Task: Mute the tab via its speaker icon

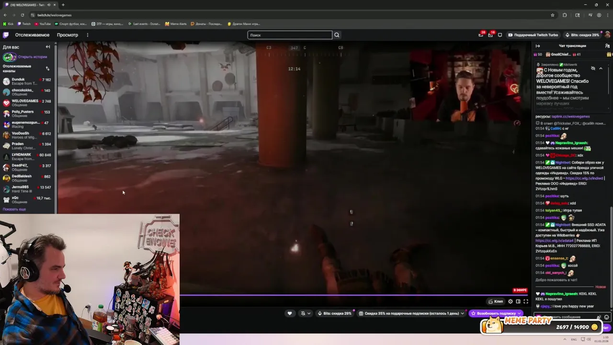Action: pyautogui.click(x=49, y=5)
